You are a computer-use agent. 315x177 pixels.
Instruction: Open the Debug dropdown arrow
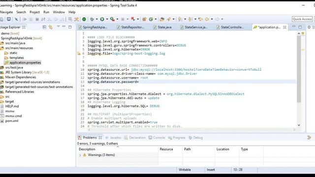96,19
